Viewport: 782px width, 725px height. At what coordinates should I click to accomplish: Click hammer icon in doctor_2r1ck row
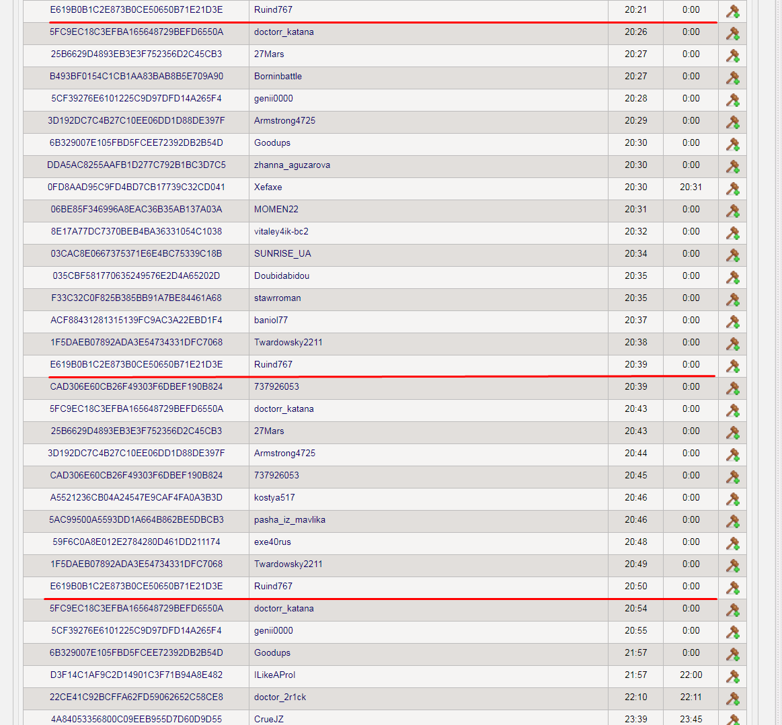click(x=732, y=698)
